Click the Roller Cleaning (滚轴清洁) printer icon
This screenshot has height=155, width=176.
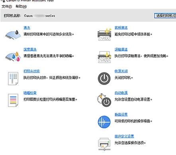click(x=104, y=57)
